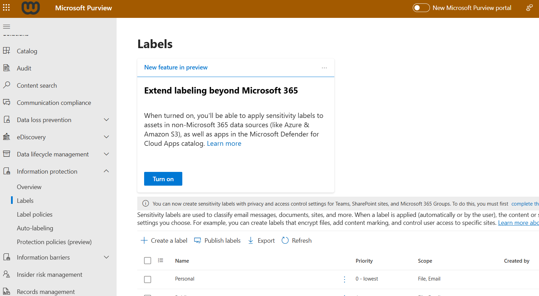Select the Personal label checkbox
The height and width of the screenshot is (296, 539).
pyautogui.click(x=148, y=279)
